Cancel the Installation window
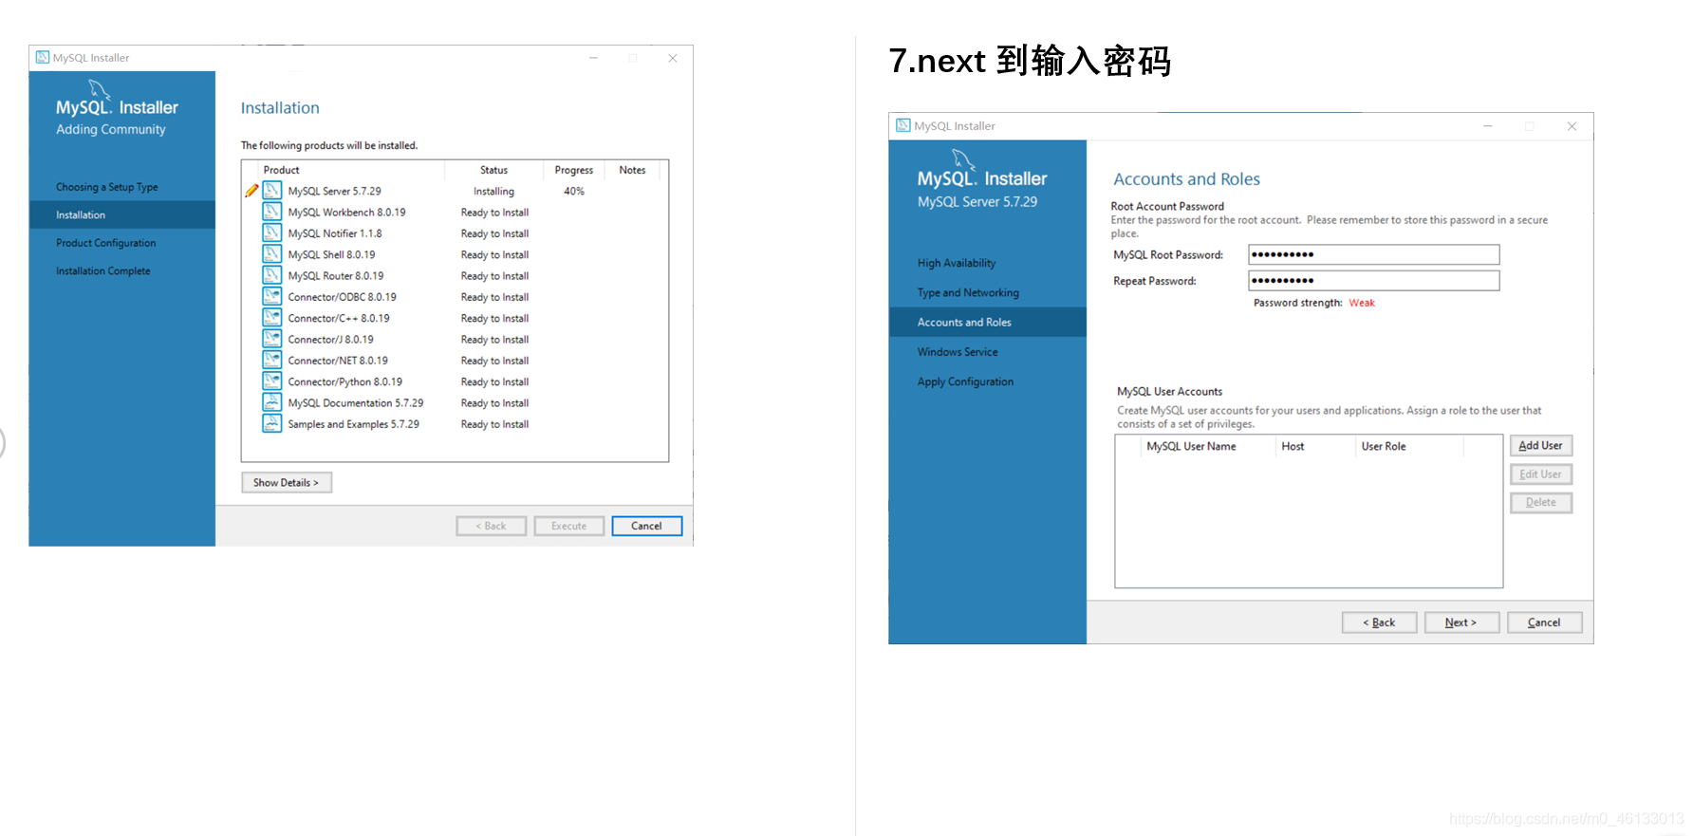 click(647, 526)
